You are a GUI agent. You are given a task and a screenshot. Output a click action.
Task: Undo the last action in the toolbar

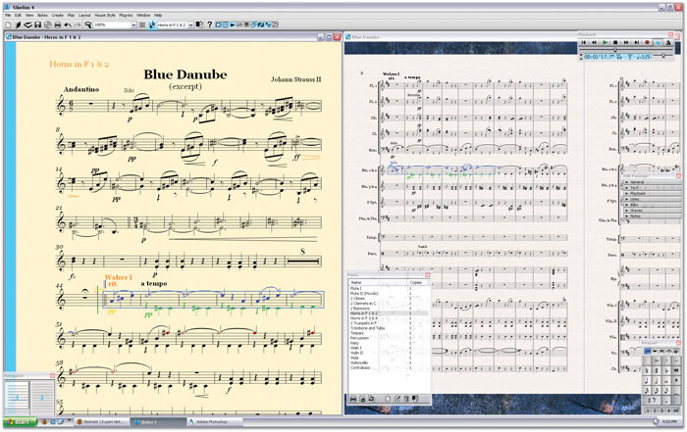(x=68, y=24)
